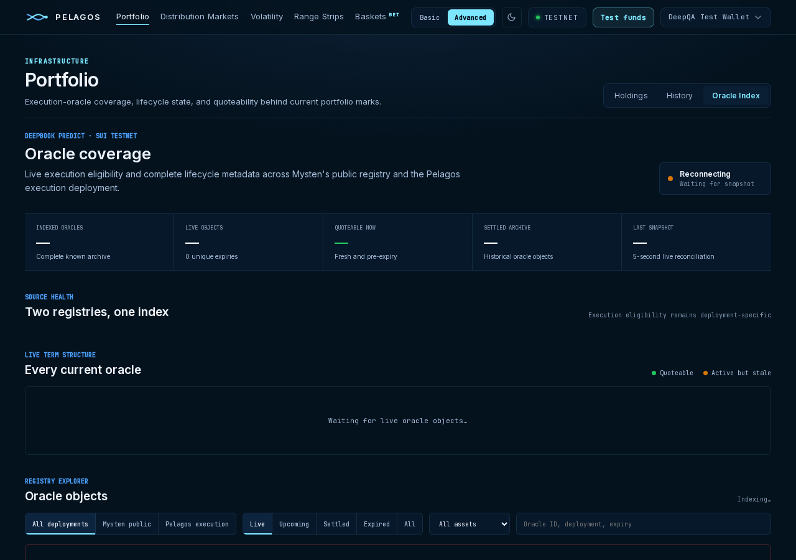This screenshot has height=560, width=796.
Task: Show All lifecycle states filter
Action: click(410, 524)
